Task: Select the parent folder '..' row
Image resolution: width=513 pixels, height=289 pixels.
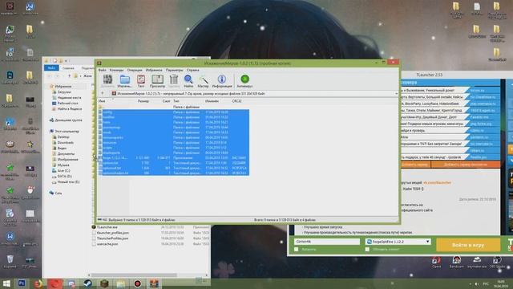Action: [x=173, y=107]
